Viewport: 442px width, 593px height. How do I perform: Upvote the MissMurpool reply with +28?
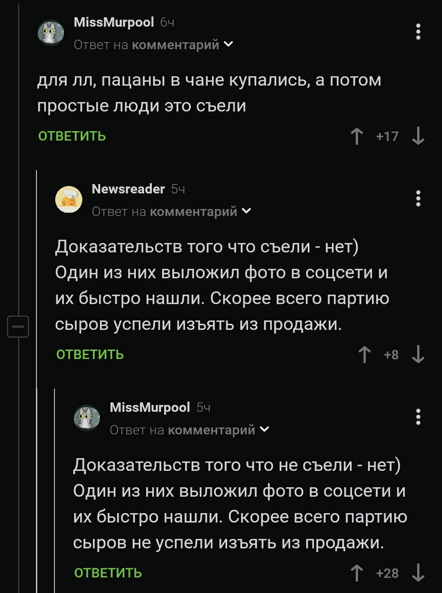pos(357,573)
